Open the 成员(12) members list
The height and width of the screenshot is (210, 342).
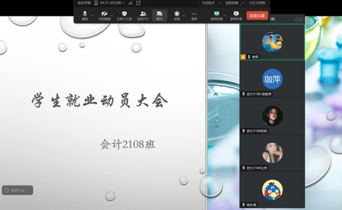point(143,16)
